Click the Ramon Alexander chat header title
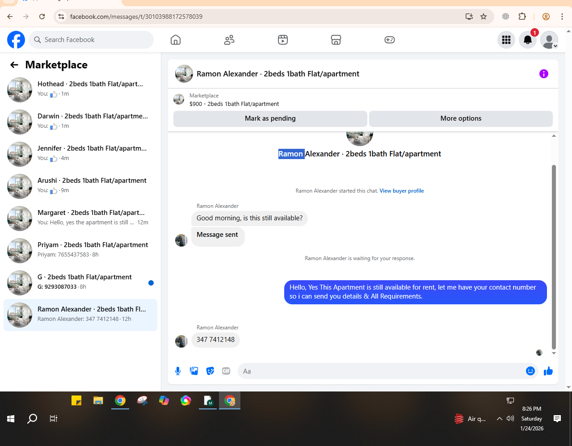 tap(278, 74)
